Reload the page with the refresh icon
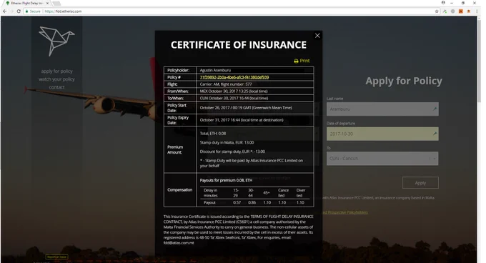Screen dimensions: 486x263 click(19, 11)
